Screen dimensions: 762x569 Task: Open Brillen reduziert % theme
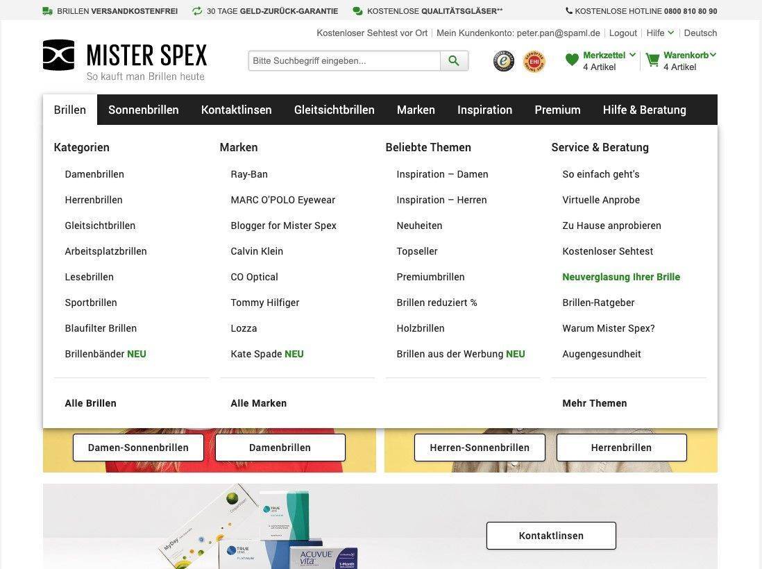click(x=437, y=303)
